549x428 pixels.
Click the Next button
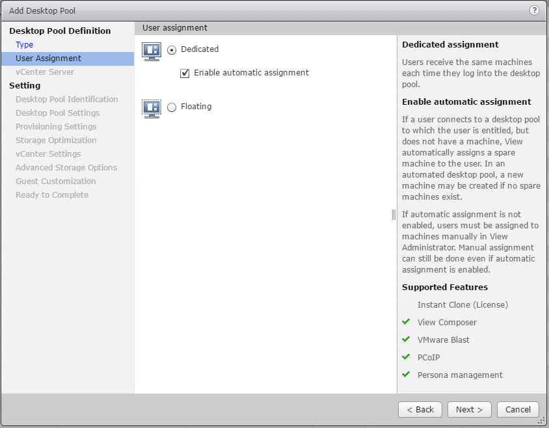point(469,409)
